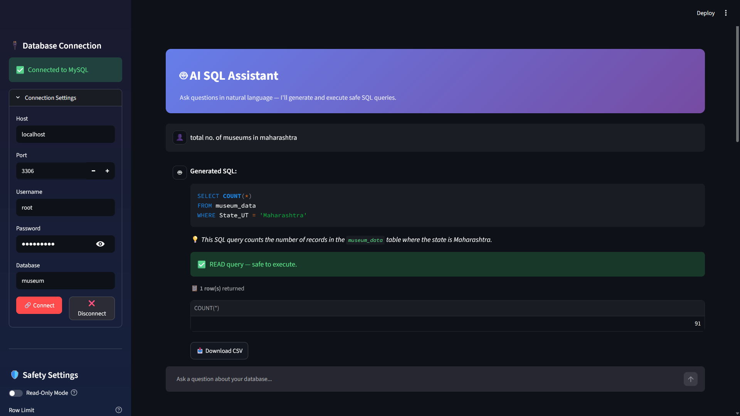Collapse the Connection Settings expander
Viewport: 740px width, 416px height.
tap(66, 98)
